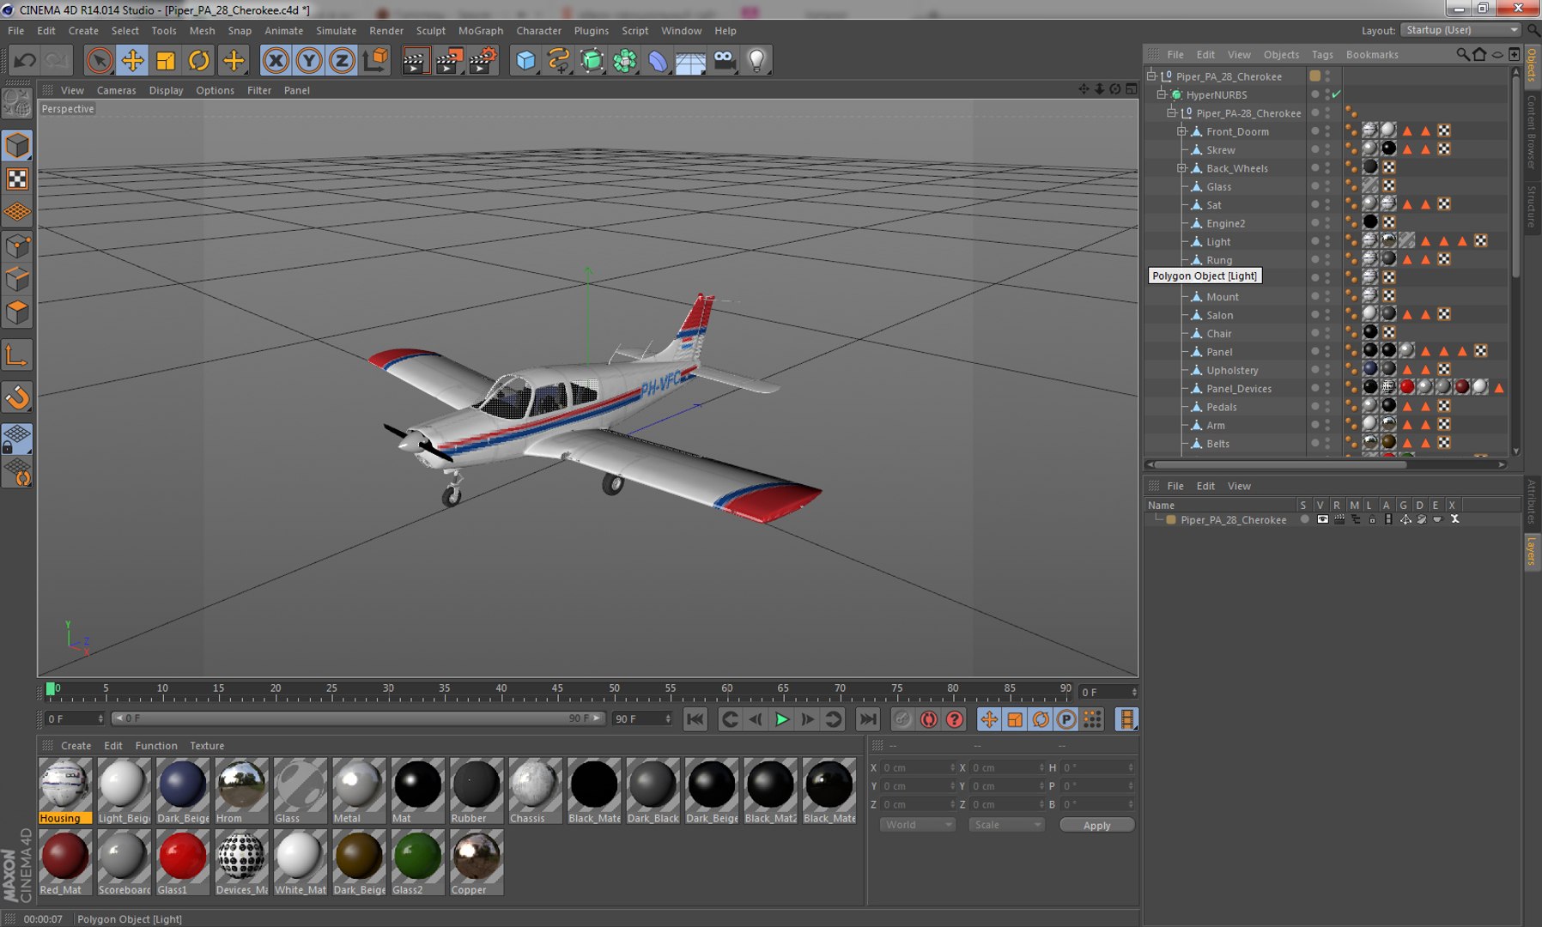Switch the coordinate system icon
Viewport: 1542px width, 927px height.
(375, 60)
